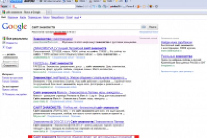Click the link below the right-column ads
This screenshot has width=207, height=138.
click(x=177, y=72)
